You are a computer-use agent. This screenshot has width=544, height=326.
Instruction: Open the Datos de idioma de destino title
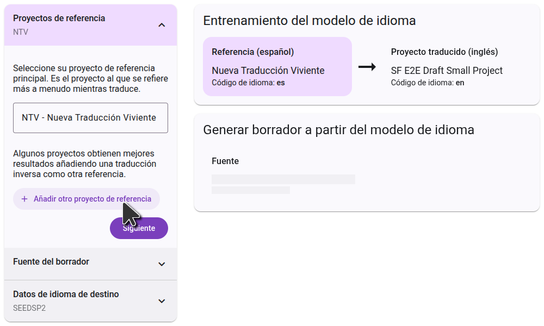point(66,294)
